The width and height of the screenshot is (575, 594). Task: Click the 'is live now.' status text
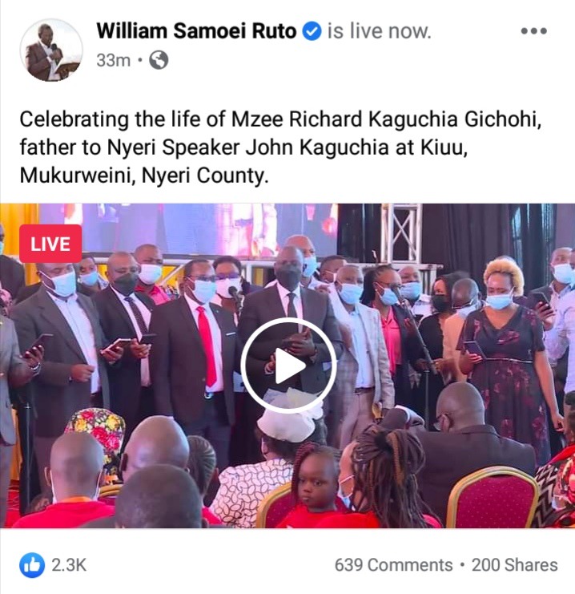[380, 31]
